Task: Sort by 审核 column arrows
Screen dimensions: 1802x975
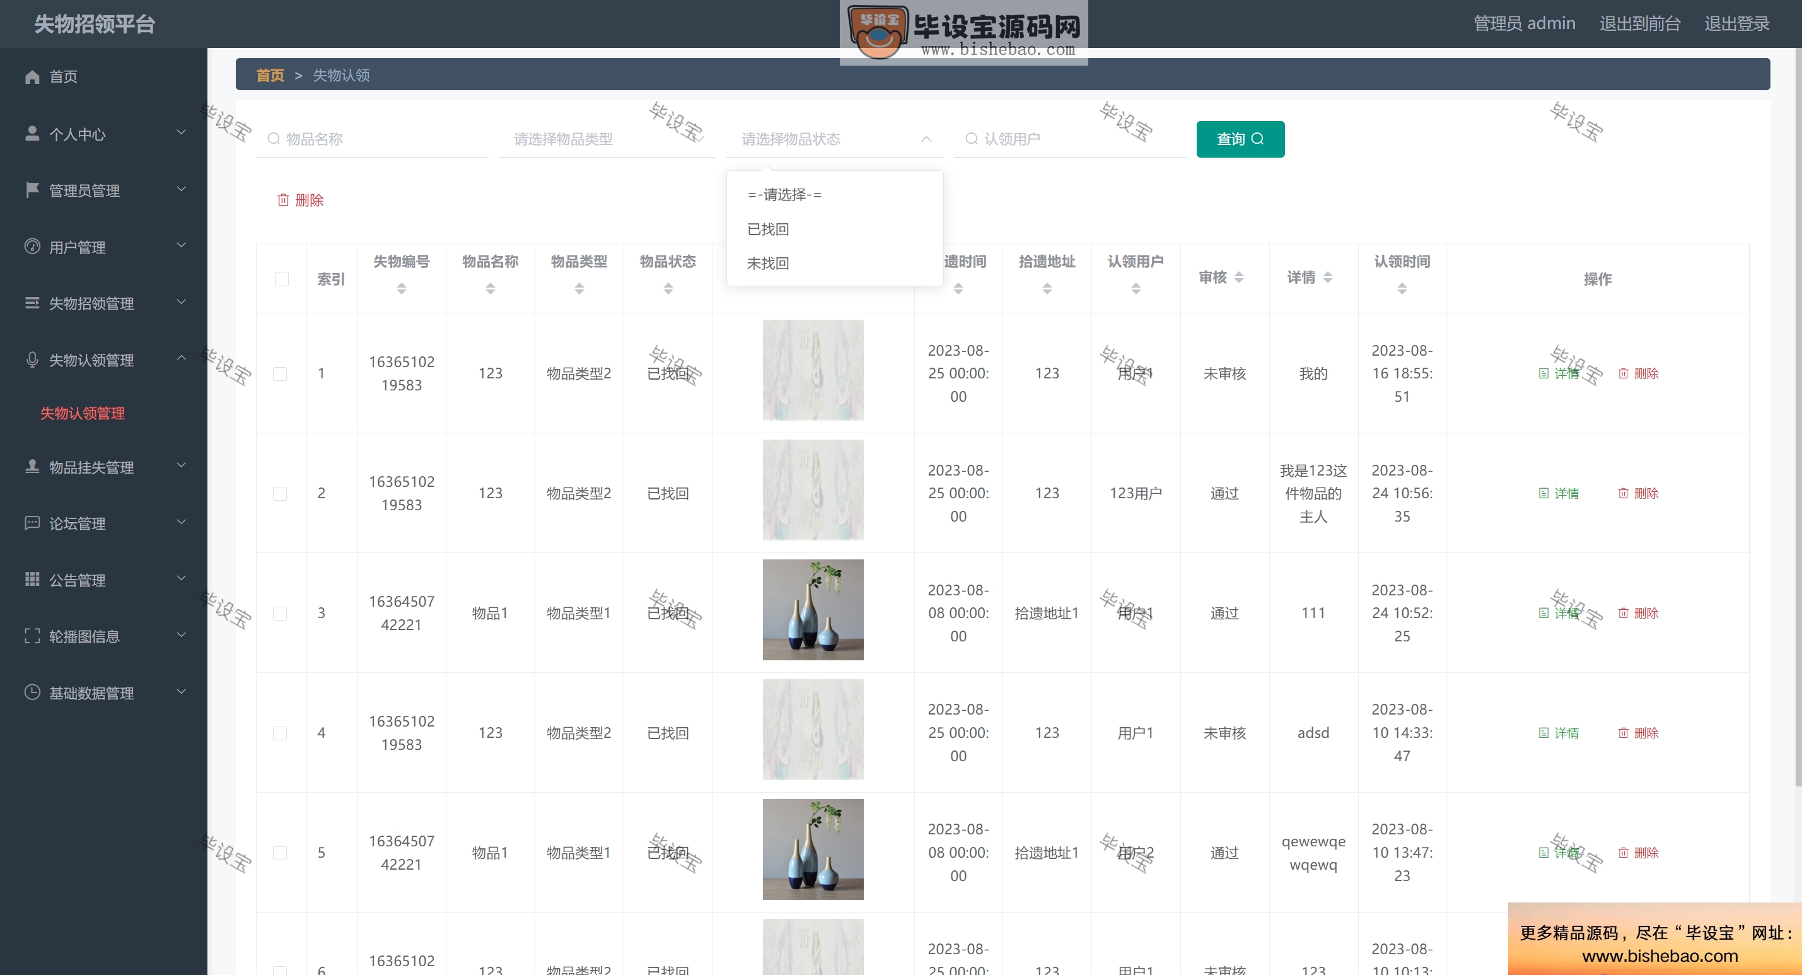Action: point(1239,277)
